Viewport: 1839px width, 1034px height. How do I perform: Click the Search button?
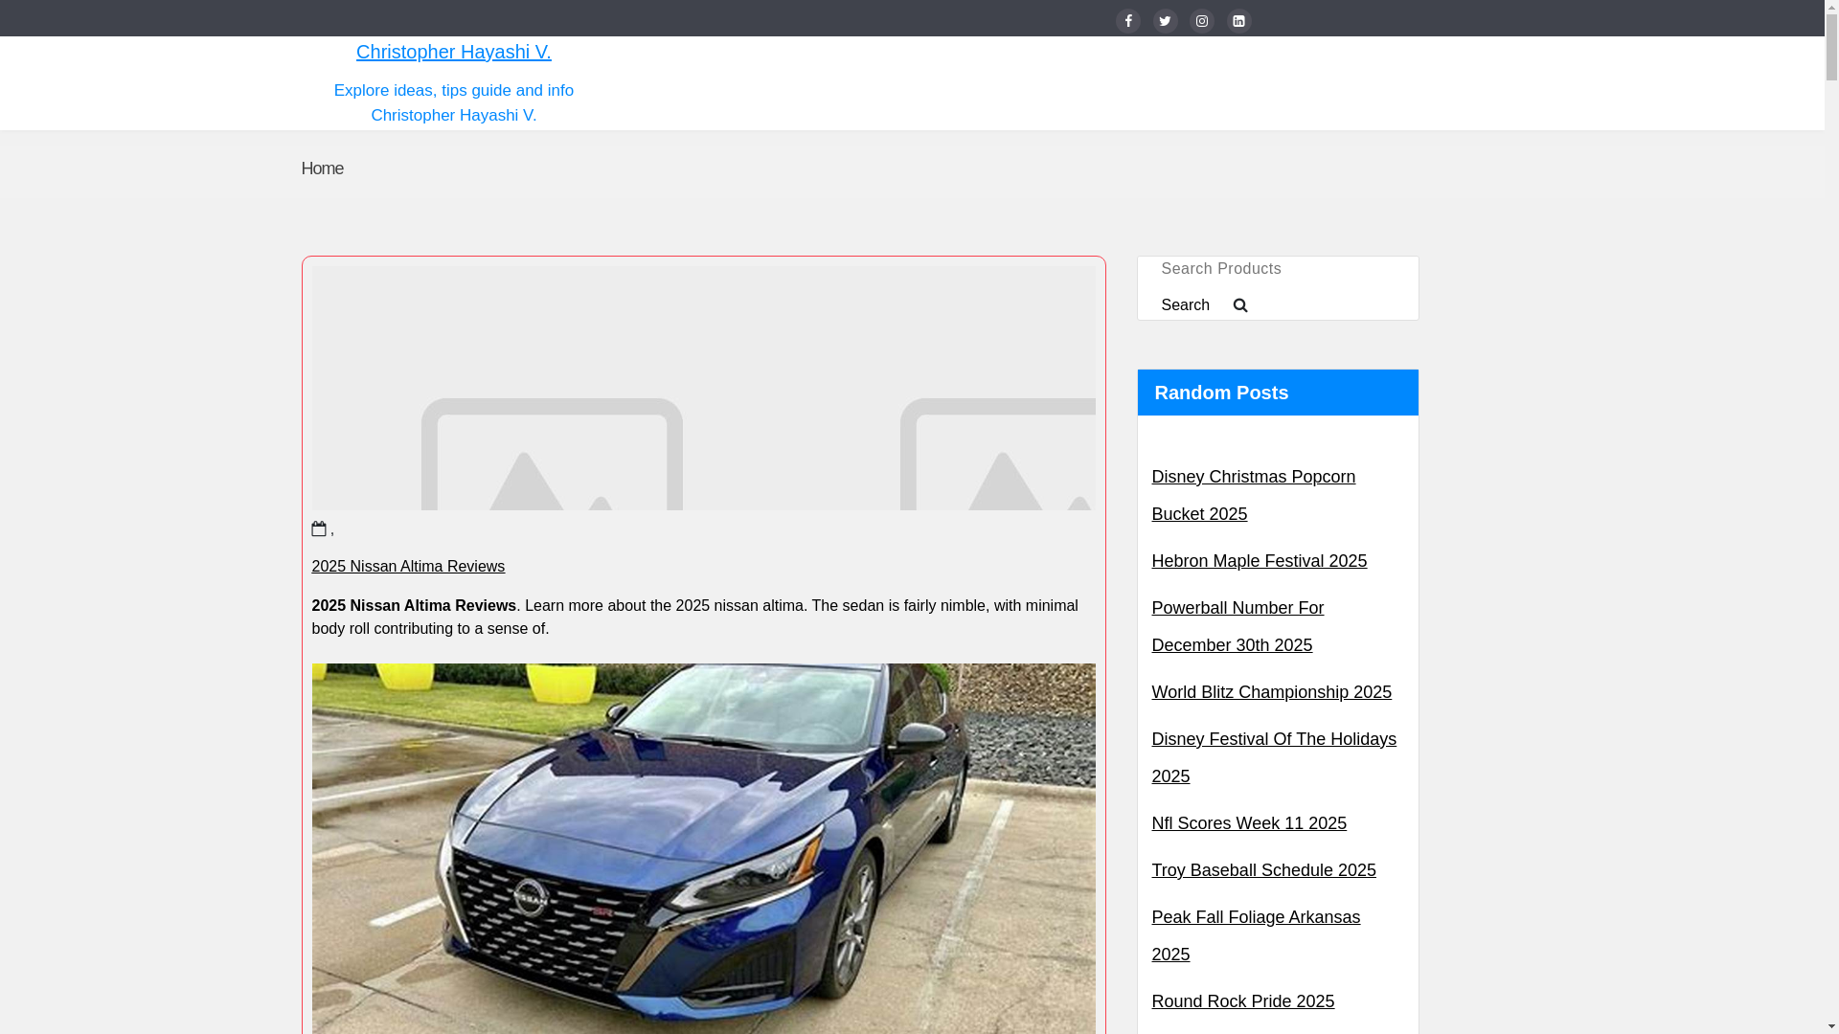tap(1204, 305)
